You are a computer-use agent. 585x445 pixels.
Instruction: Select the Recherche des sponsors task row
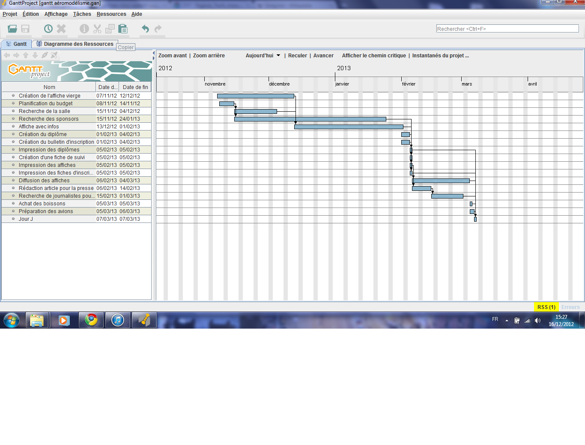point(48,119)
